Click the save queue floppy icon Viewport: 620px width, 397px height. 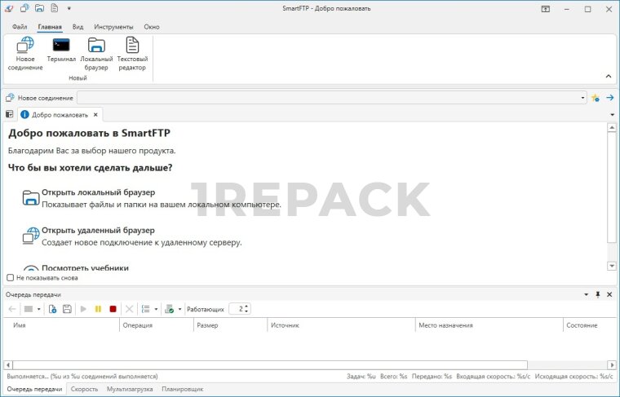click(66, 309)
